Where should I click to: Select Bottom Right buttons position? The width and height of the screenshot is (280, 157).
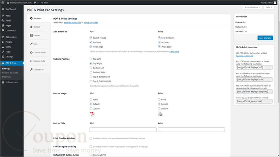click(x=91, y=72)
